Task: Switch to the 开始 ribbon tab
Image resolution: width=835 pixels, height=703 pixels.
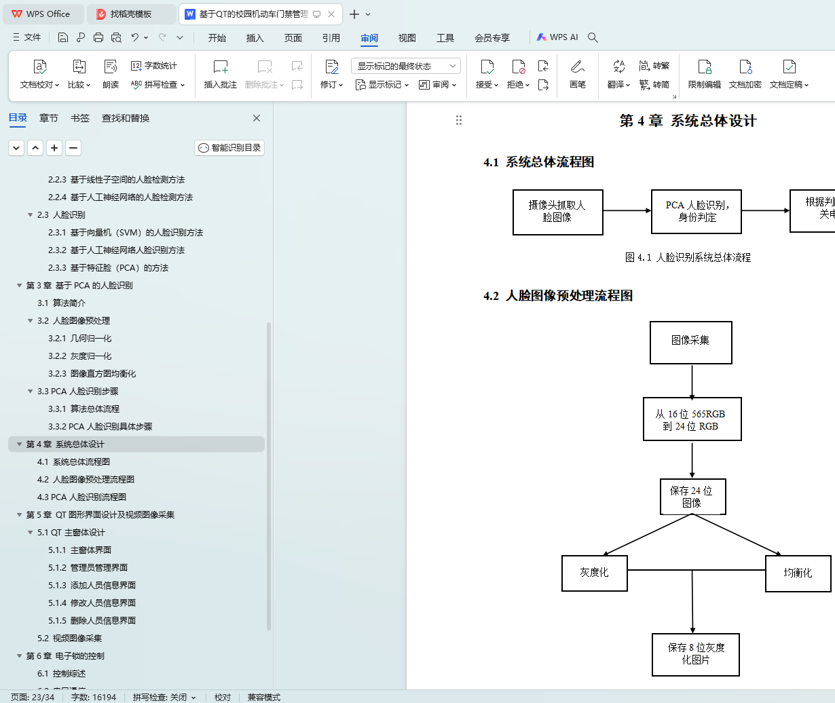Action: (217, 37)
